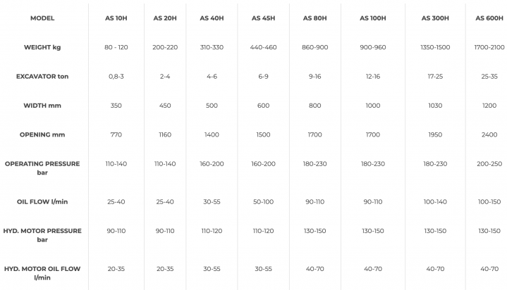
Task: Click the AS 10H model column header
Action: (116, 18)
